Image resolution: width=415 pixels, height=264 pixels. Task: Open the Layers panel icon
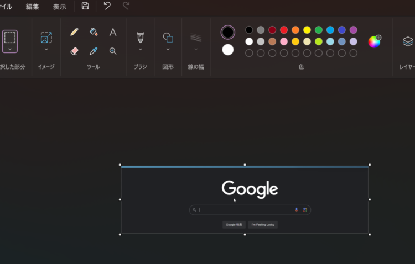point(408,41)
